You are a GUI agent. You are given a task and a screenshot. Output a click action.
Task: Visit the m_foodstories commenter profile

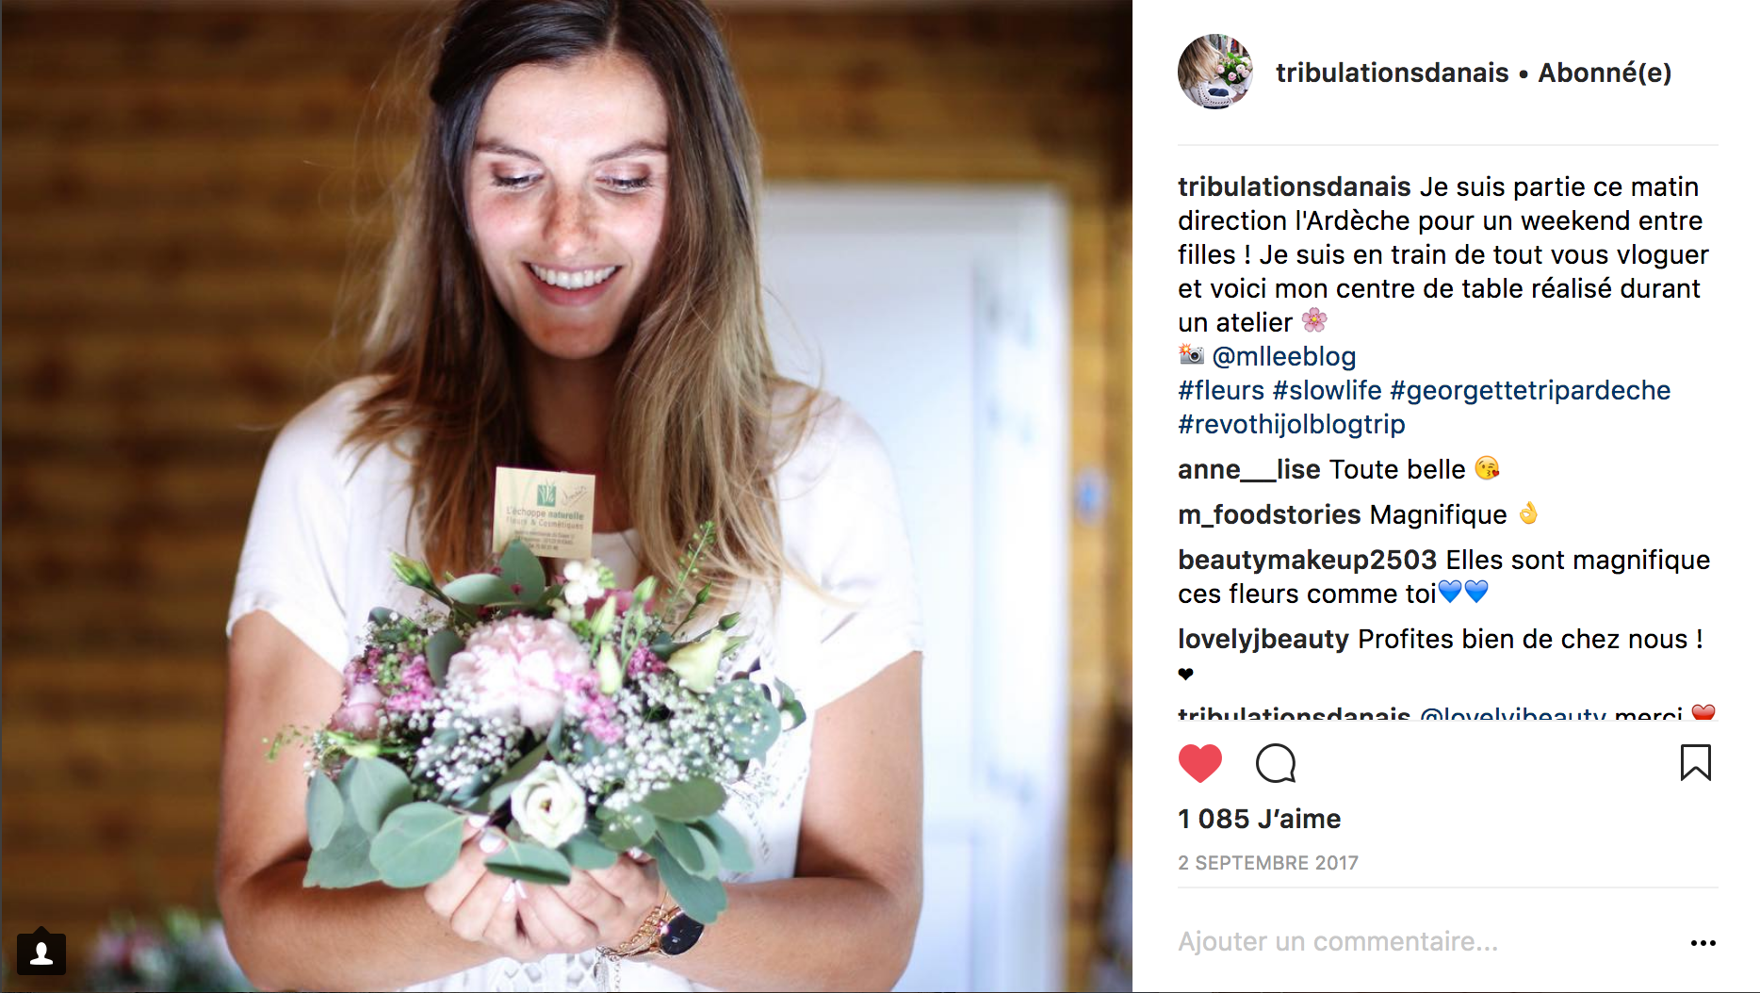point(1269,514)
